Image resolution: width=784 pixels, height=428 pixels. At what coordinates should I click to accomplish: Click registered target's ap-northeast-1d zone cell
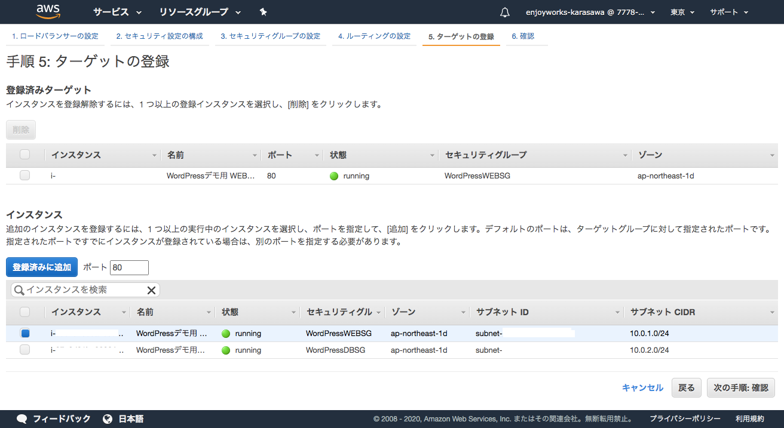click(x=666, y=176)
